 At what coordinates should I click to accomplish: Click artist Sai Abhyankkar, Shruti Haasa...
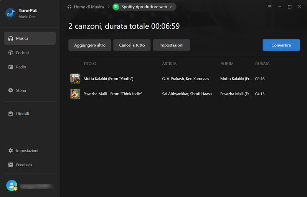pyautogui.click(x=188, y=94)
